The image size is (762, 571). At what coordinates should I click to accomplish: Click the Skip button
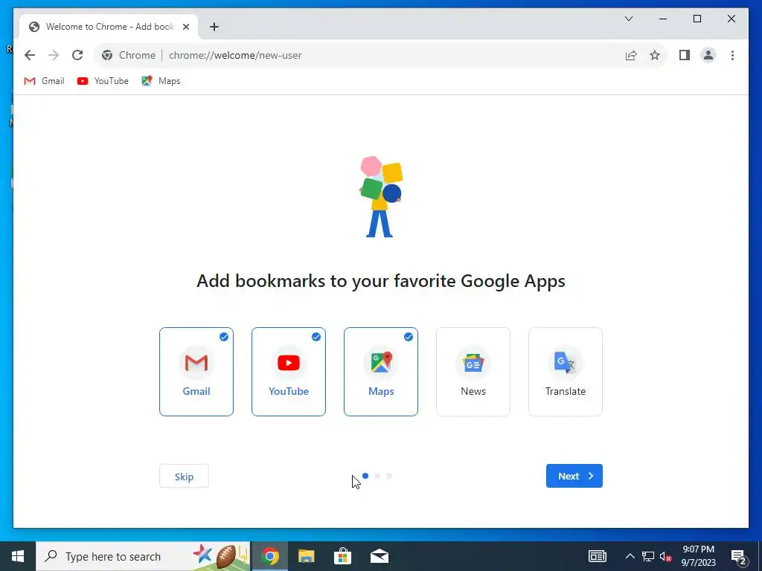coord(184,477)
